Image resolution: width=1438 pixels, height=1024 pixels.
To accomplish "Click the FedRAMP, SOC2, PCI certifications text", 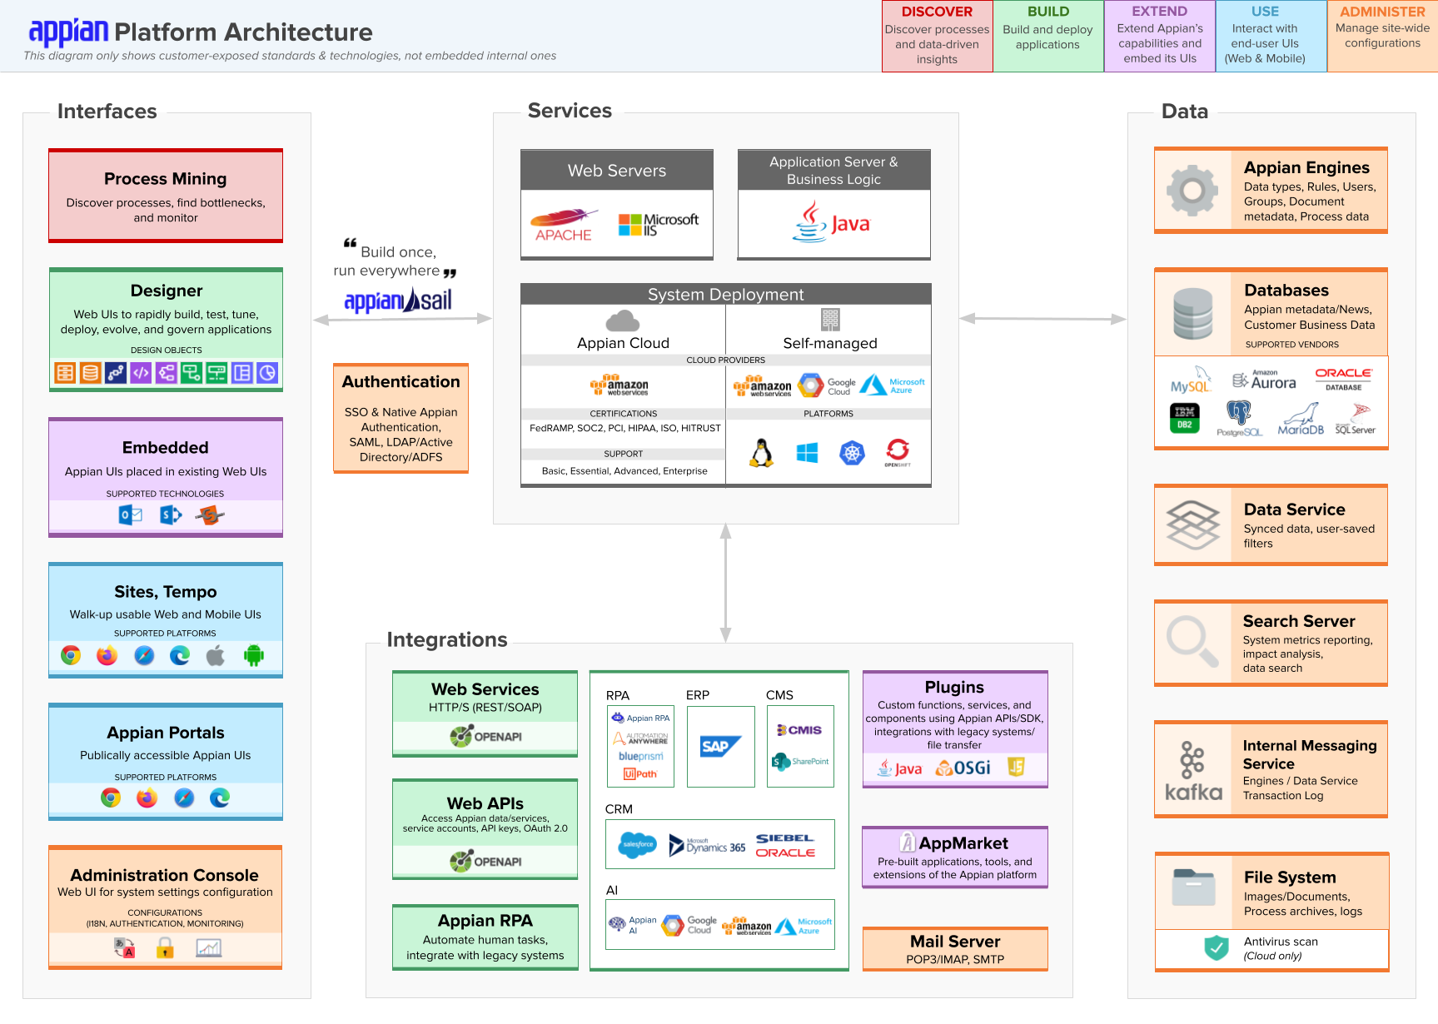I will [x=625, y=428].
